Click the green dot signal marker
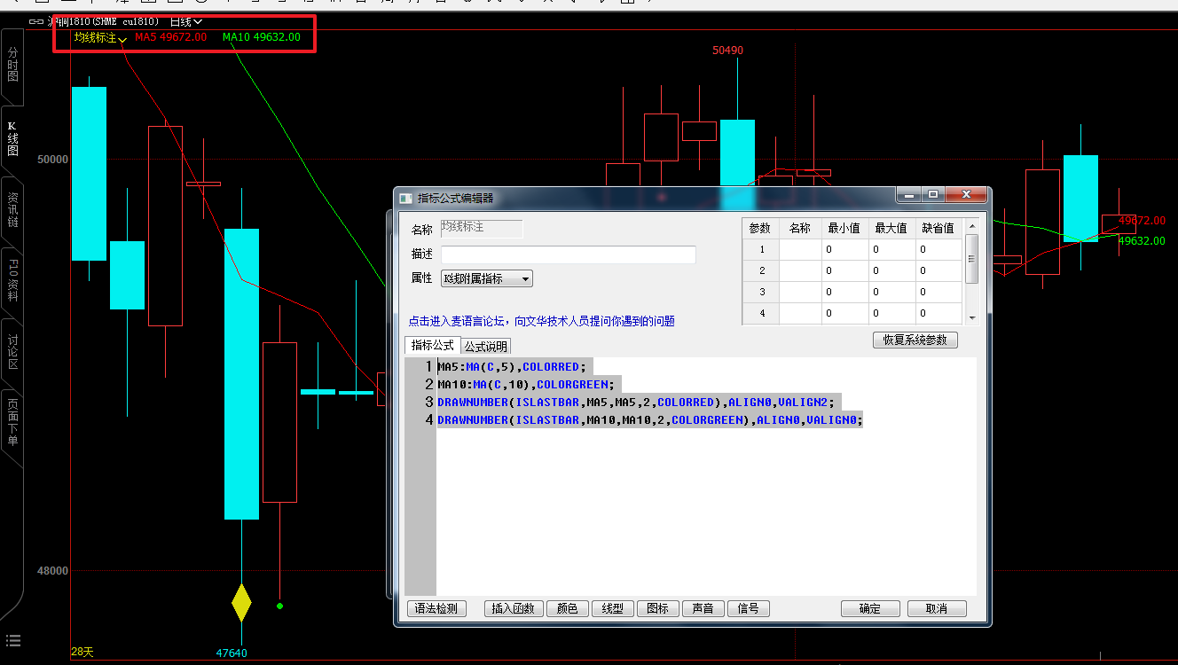 (279, 606)
